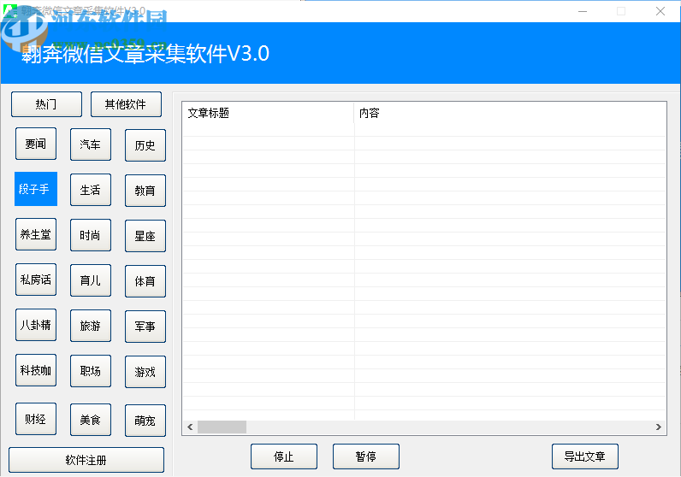Choose the 教育 category

click(145, 191)
